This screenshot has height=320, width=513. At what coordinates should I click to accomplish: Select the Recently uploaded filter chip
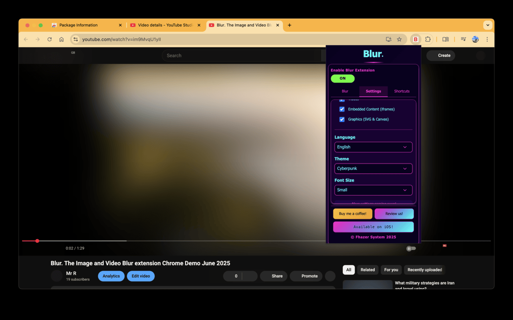click(x=424, y=270)
